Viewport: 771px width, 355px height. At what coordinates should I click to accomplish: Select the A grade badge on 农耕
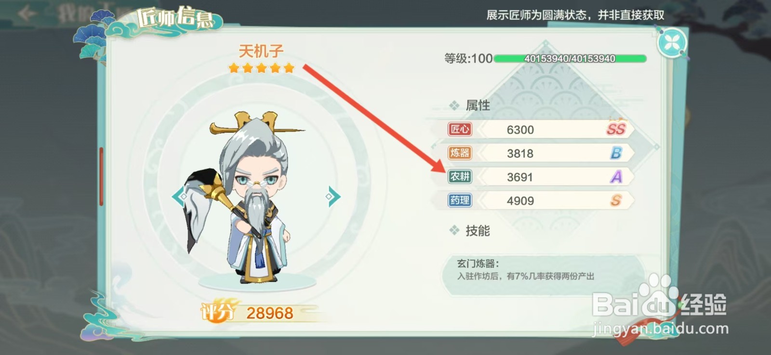pyautogui.click(x=616, y=177)
